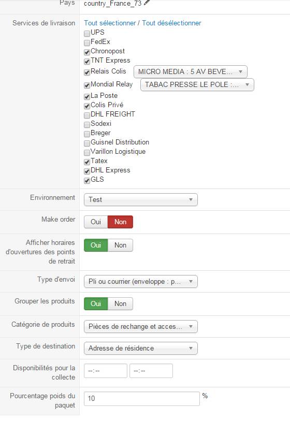Untick the TNT Express checkbox
Screen dimensions: 290x421
click(86, 62)
